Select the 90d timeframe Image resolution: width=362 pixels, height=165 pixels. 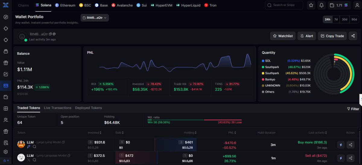(354, 19)
